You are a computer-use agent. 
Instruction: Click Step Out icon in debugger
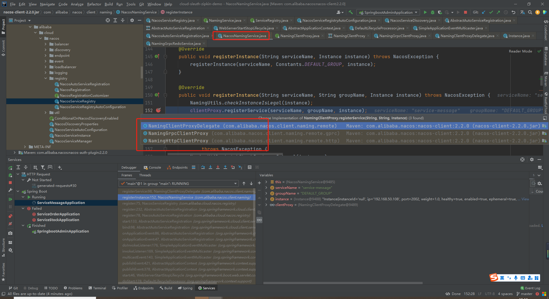coord(225,167)
